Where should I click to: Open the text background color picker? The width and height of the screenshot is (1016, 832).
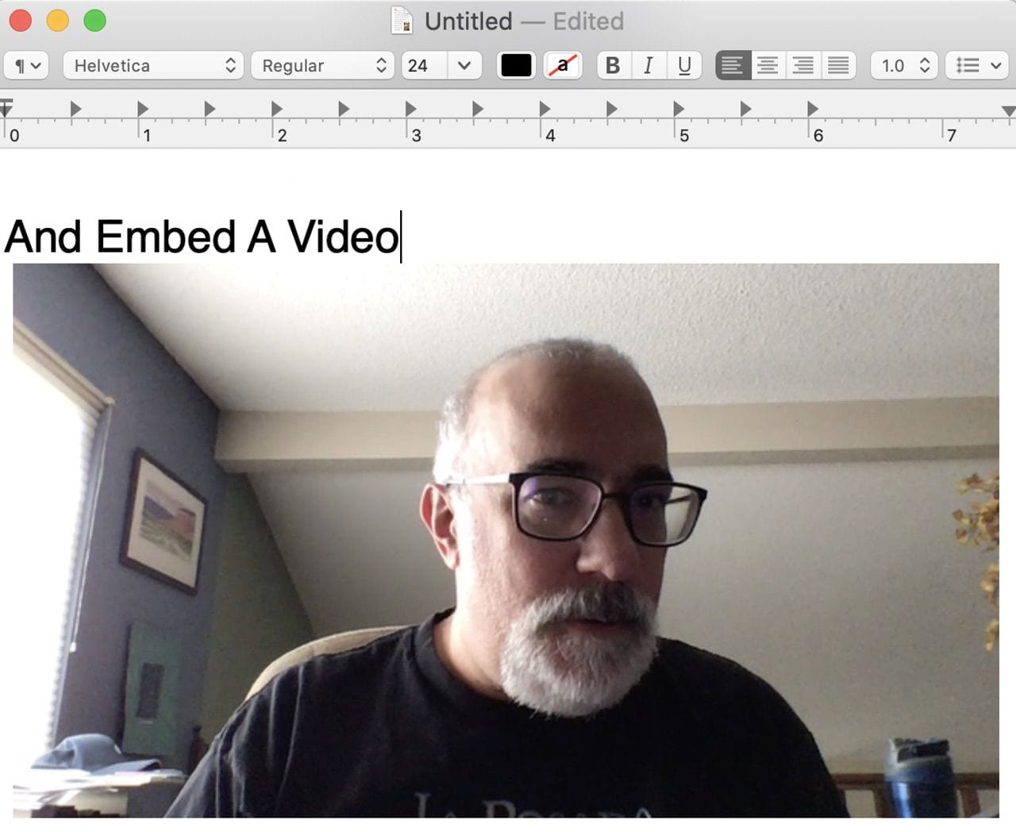click(x=563, y=66)
